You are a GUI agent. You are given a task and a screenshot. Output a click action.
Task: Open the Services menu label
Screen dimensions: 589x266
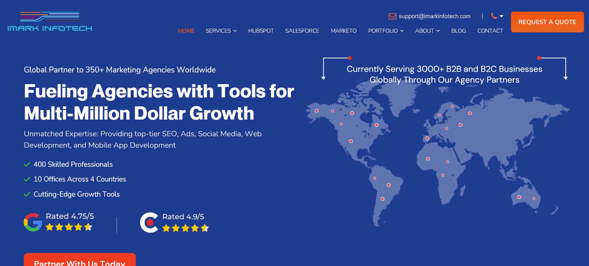coord(218,31)
